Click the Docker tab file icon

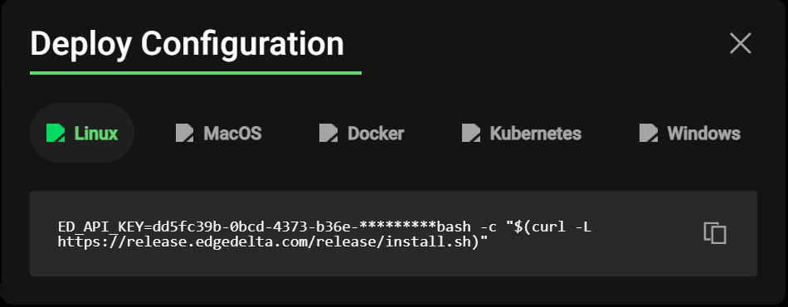tap(328, 133)
